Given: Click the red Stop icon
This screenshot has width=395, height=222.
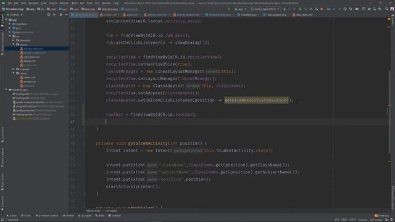Looking at the screenshot, I should tap(322, 9).
